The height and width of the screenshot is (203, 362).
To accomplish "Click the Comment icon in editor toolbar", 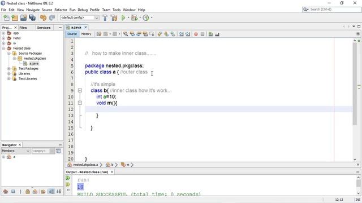I will [x=210, y=34].
